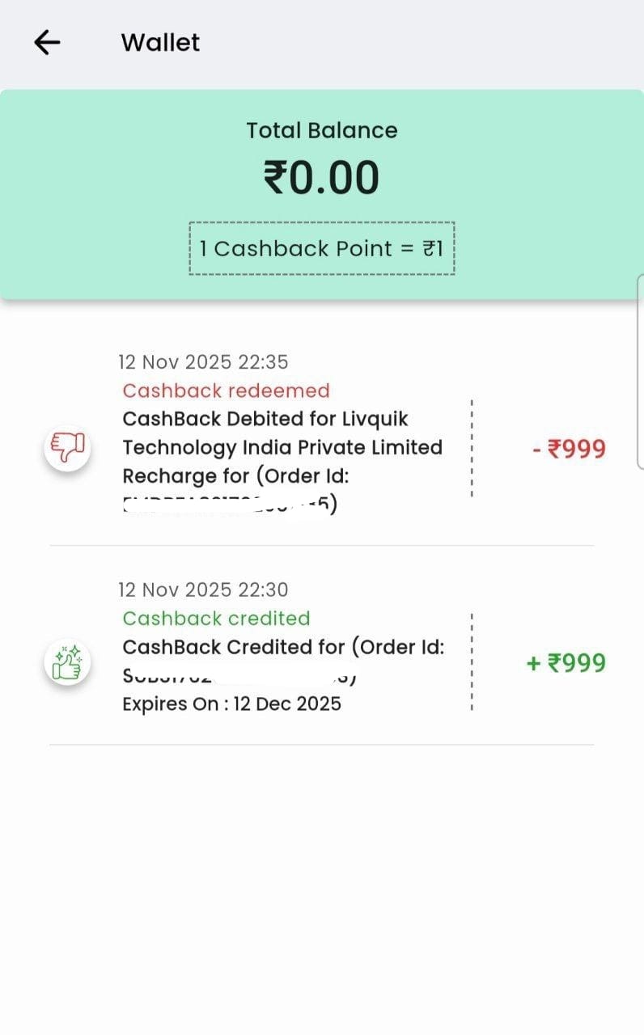Tap the masked order ID under Recharge for
This screenshot has height=1035, width=644.
tap(230, 505)
